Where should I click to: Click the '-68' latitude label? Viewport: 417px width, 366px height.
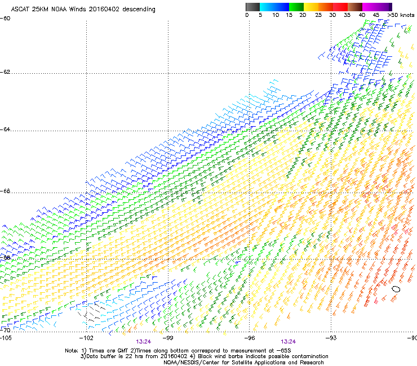[x=5, y=257]
